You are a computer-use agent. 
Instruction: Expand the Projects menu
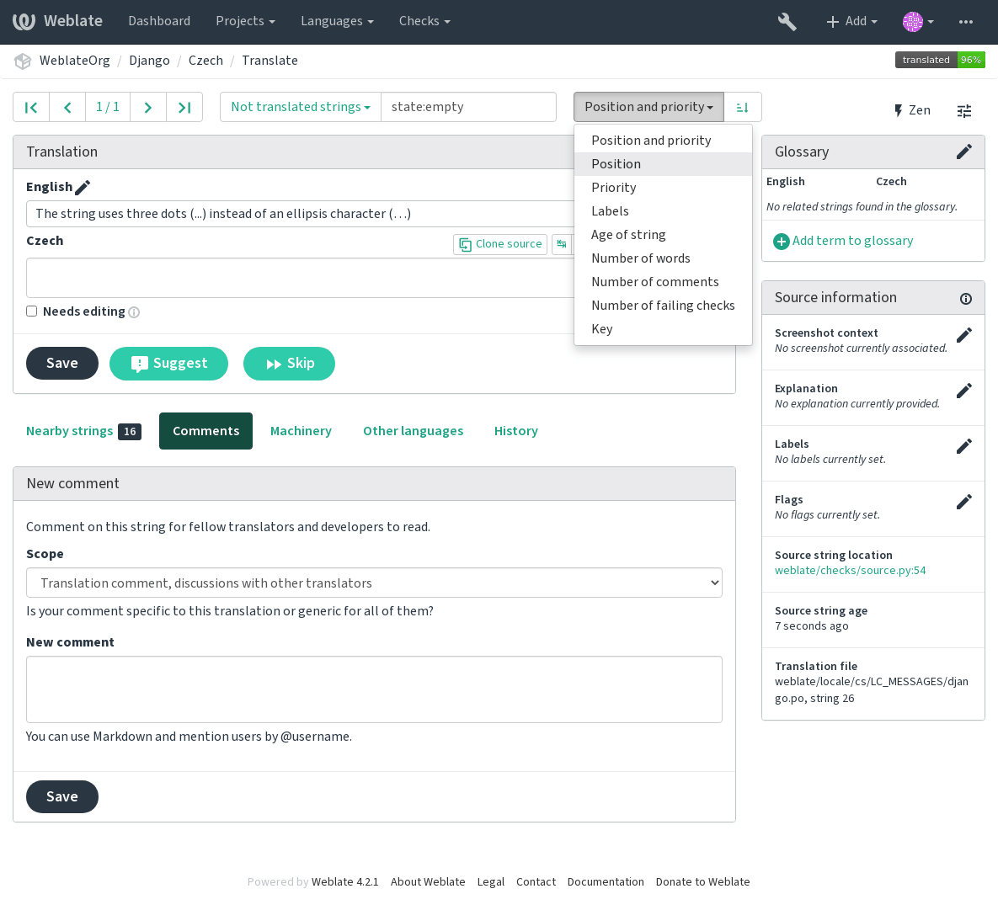(x=246, y=21)
